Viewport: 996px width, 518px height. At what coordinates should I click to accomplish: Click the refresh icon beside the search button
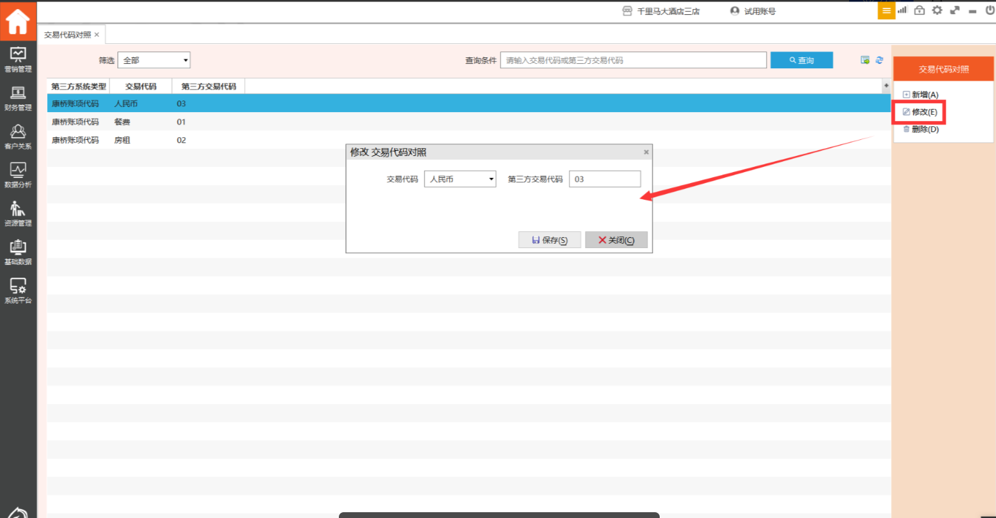coord(879,60)
